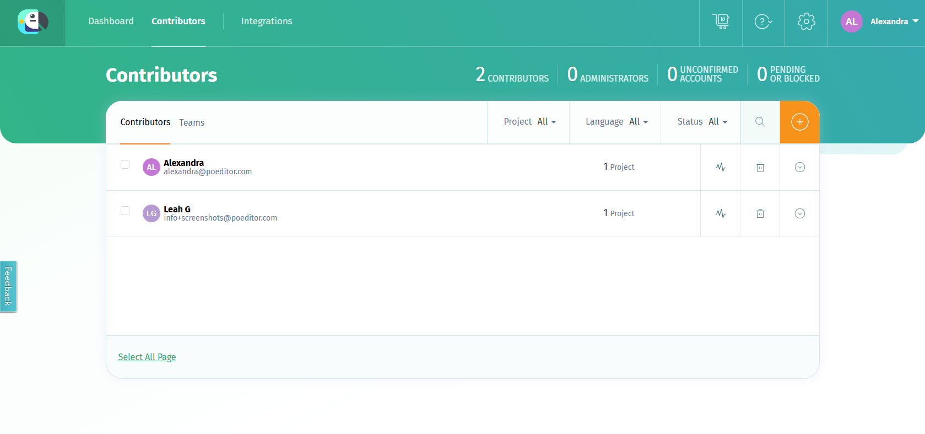View activity stats for Alexandra
This screenshot has width=925, height=434.
[x=720, y=167]
